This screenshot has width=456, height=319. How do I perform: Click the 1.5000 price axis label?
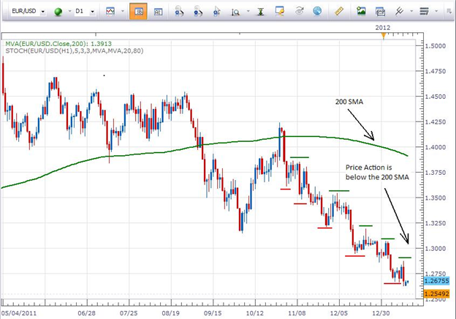click(x=436, y=46)
